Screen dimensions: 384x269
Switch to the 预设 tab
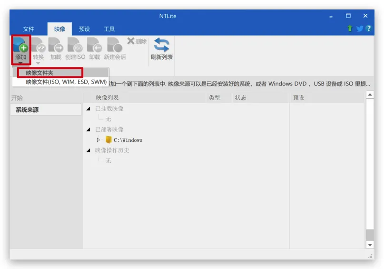(84, 29)
